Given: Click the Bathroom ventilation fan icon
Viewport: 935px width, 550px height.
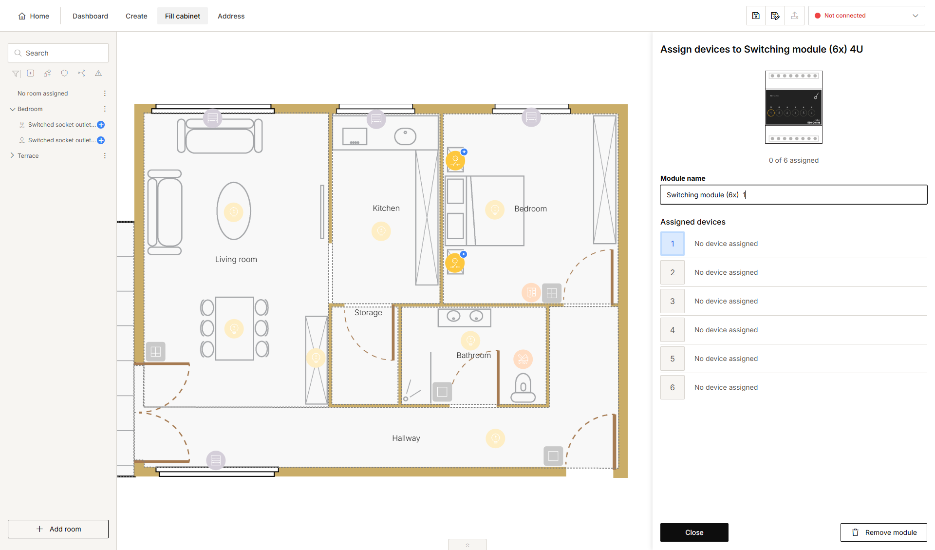Looking at the screenshot, I should (x=523, y=360).
